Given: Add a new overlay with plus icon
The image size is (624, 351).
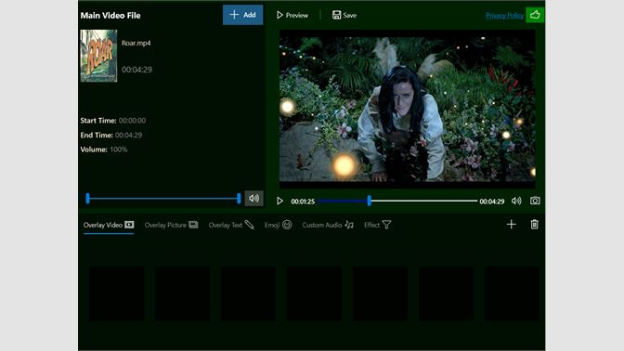Looking at the screenshot, I should (512, 225).
